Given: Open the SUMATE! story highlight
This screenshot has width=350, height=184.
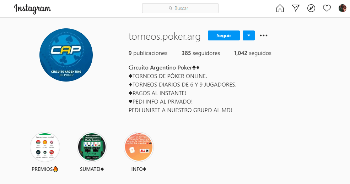Looking at the screenshot, I should pyautogui.click(x=92, y=147).
